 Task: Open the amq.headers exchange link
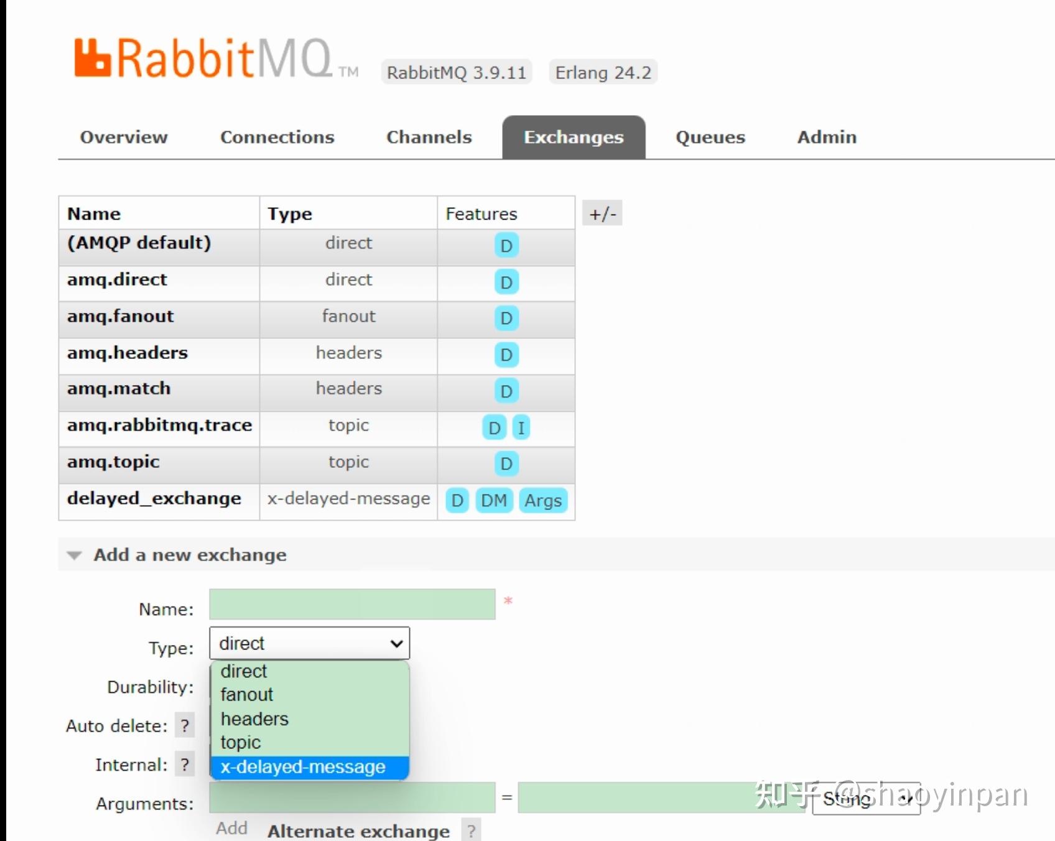tap(128, 353)
